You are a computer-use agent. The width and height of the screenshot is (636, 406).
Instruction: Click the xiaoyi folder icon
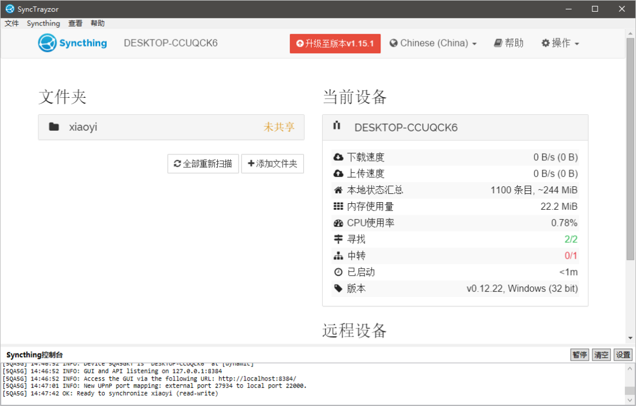[x=54, y=127]
